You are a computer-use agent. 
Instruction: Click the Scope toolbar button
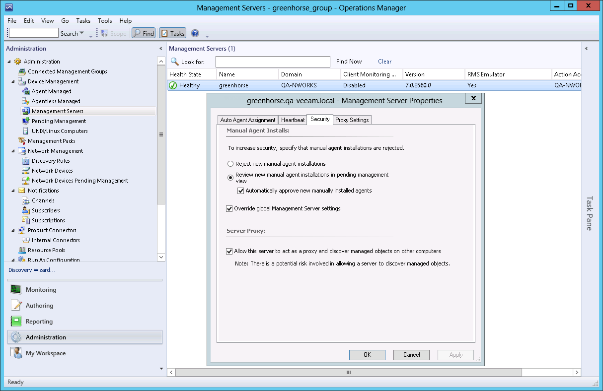113,33
